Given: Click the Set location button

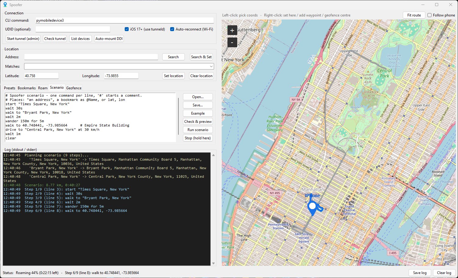Looking at the screenshot, I should [x=174, y=76].
